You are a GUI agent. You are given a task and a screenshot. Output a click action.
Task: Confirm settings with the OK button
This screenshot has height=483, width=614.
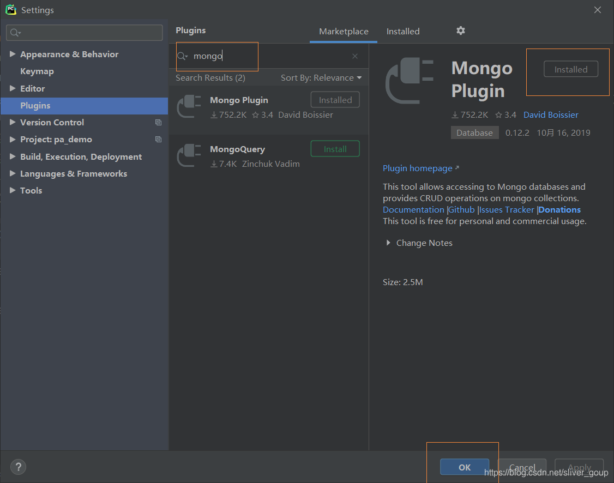pyautogui.click(x=464, y=467)
